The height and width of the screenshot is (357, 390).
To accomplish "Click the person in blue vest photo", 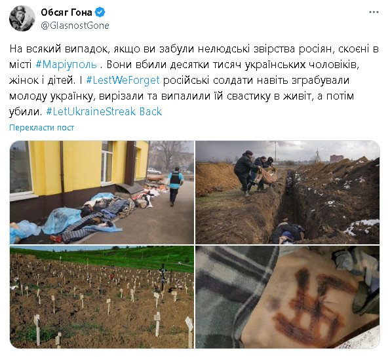I will (176, 186).
